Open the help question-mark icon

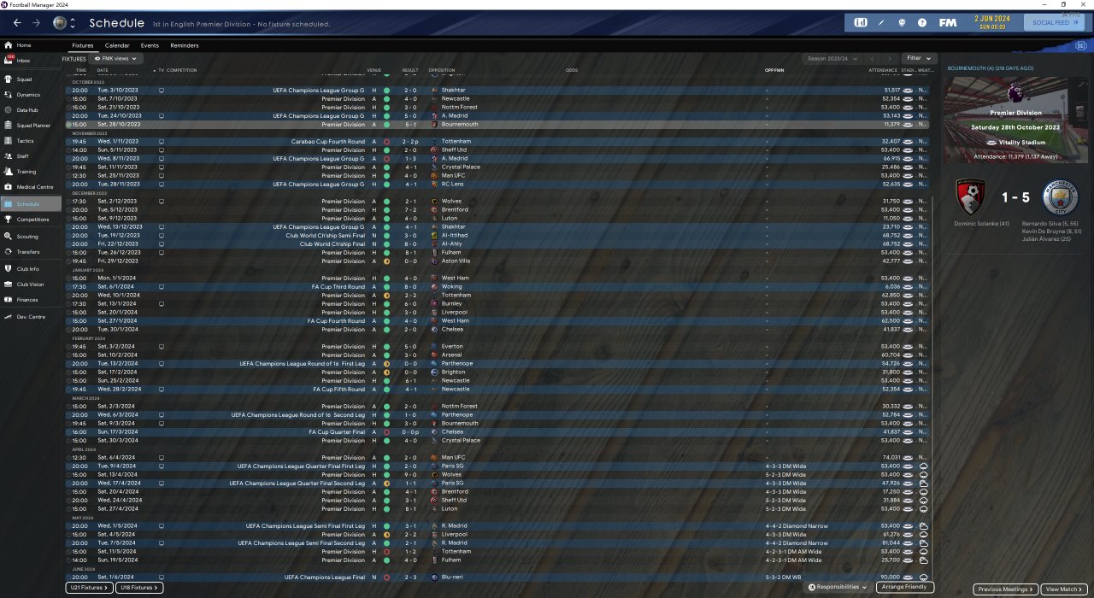(922, 22)
